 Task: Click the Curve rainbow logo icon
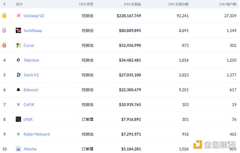pyautogui.click(x=18, y=45)
